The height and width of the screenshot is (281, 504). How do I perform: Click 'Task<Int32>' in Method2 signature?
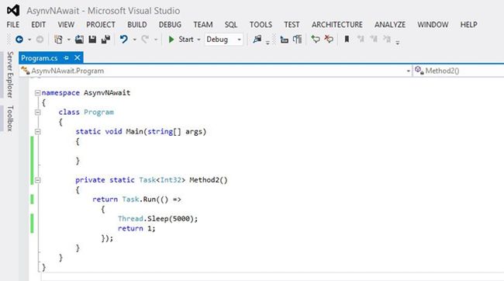pyautogui.click(x=162, y=180)
